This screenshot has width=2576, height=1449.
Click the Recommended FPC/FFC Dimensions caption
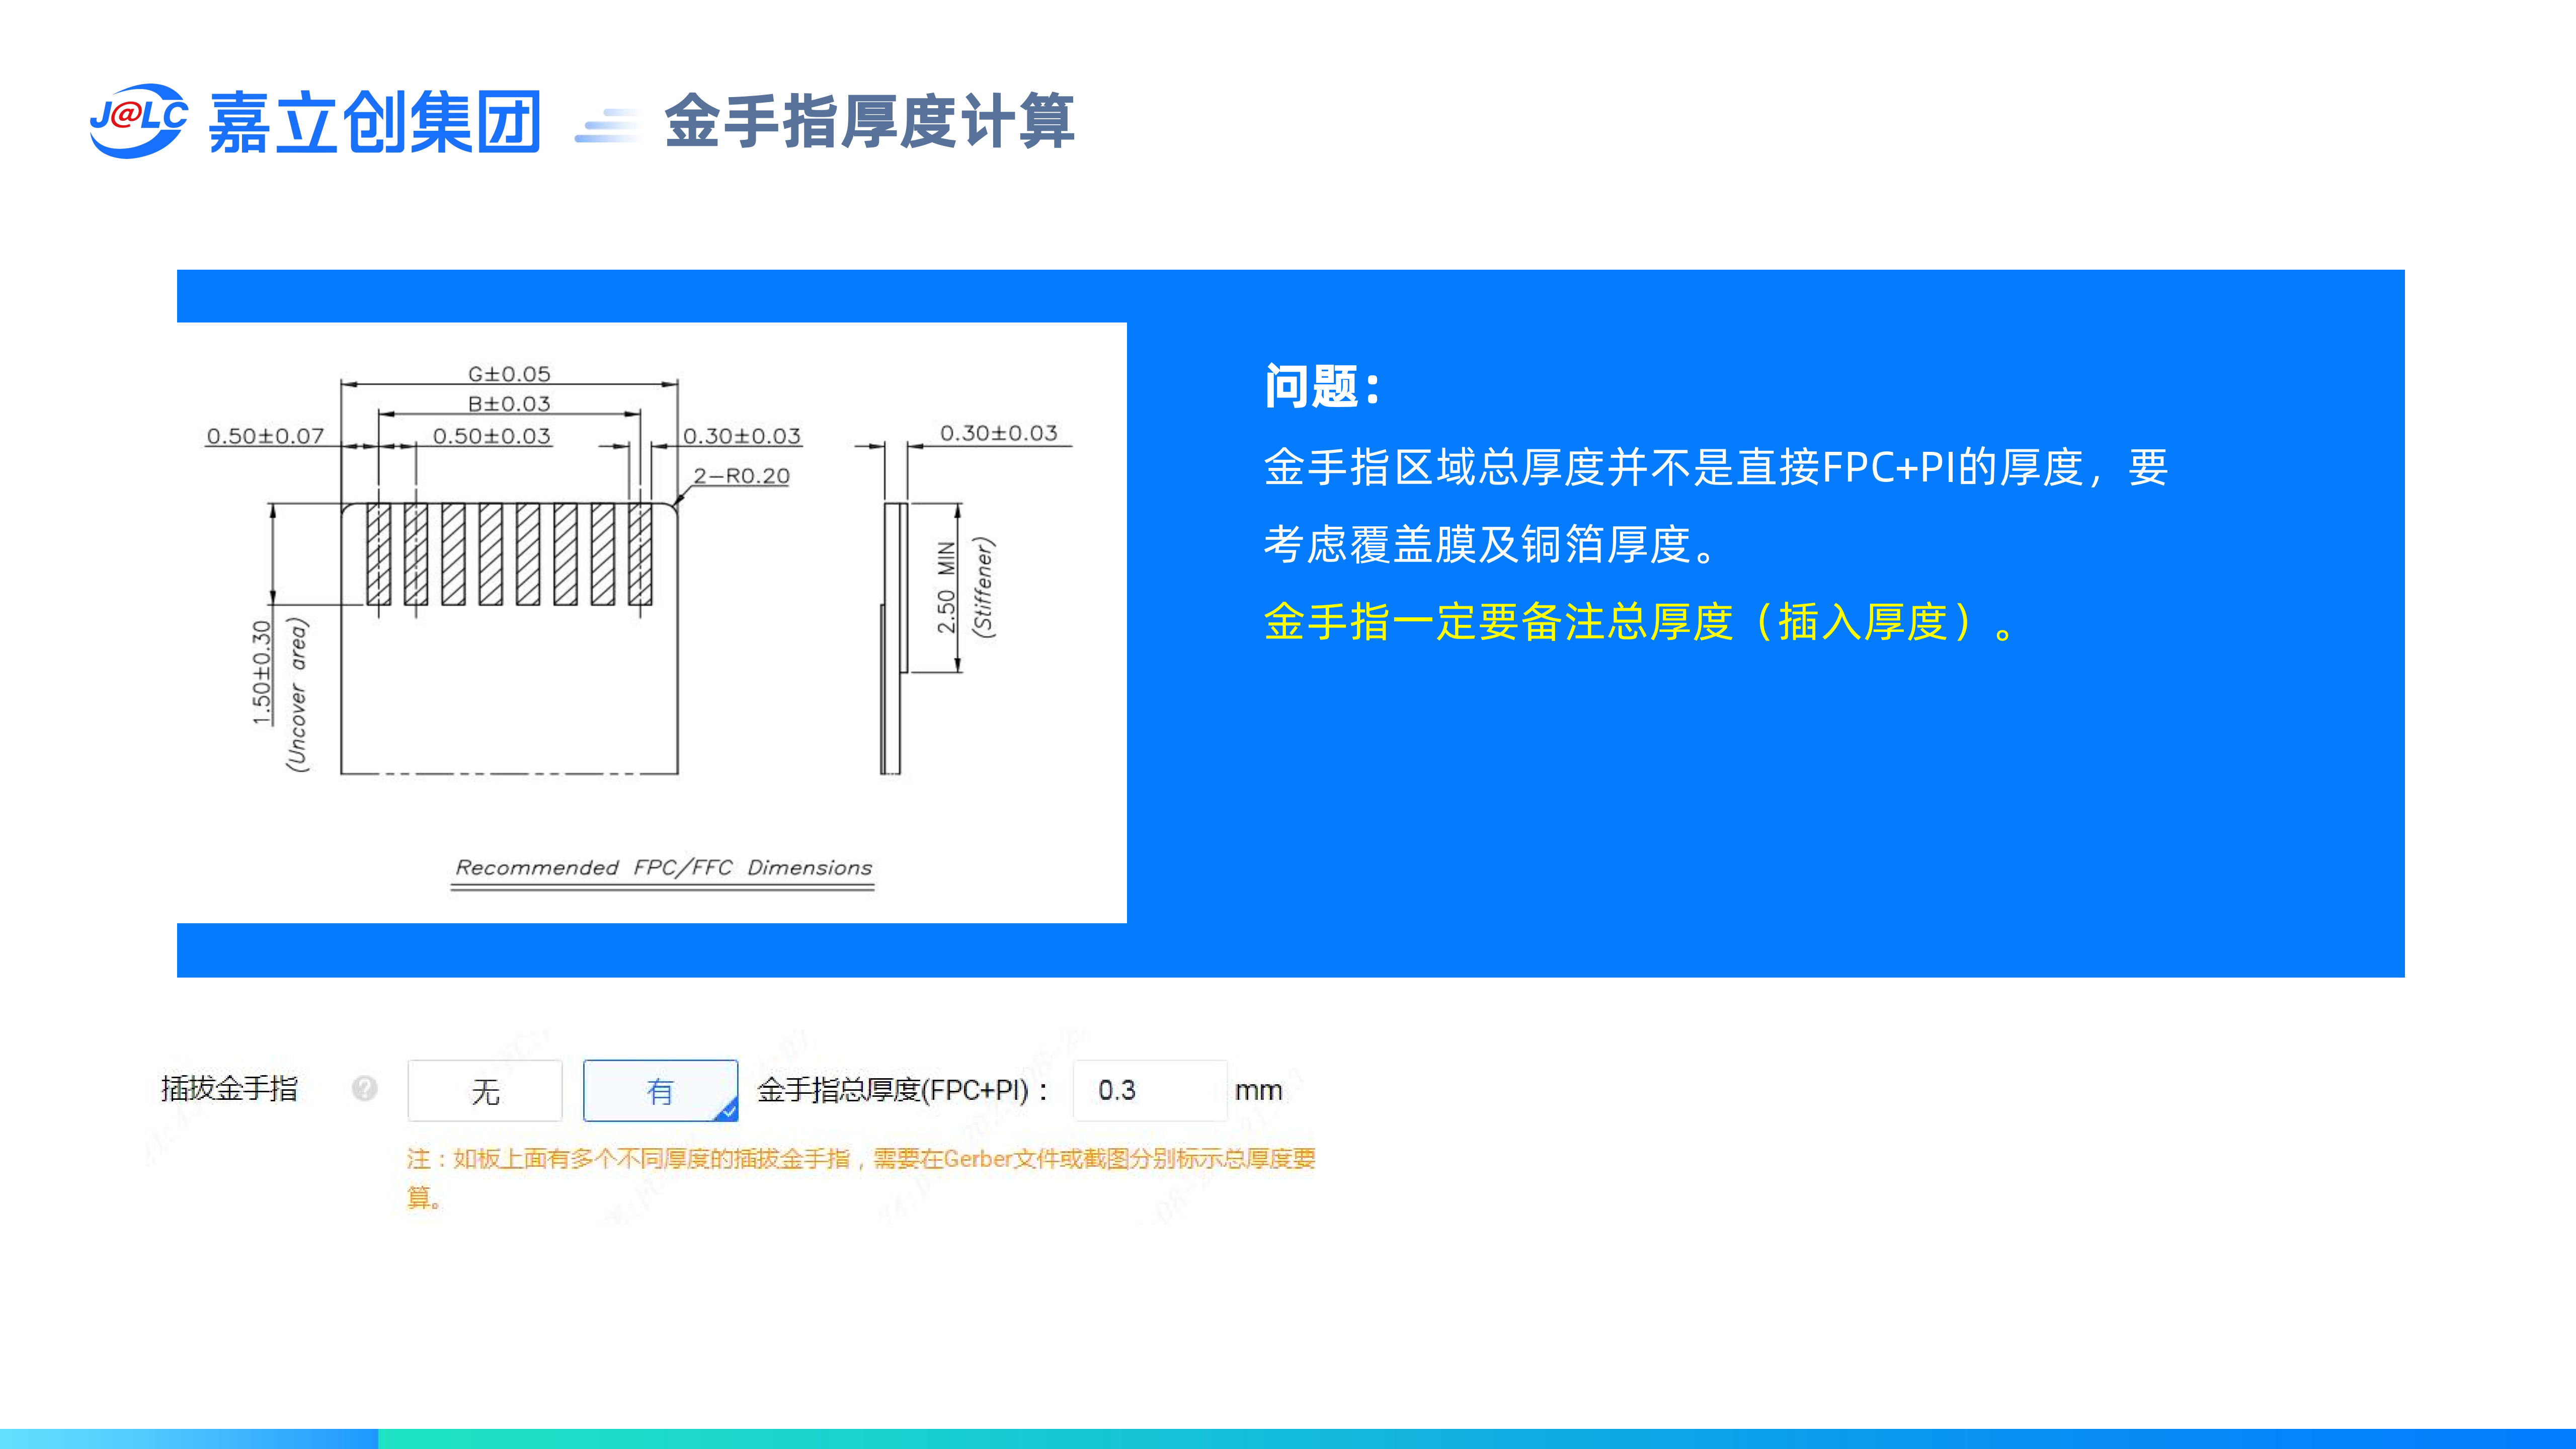663,868
